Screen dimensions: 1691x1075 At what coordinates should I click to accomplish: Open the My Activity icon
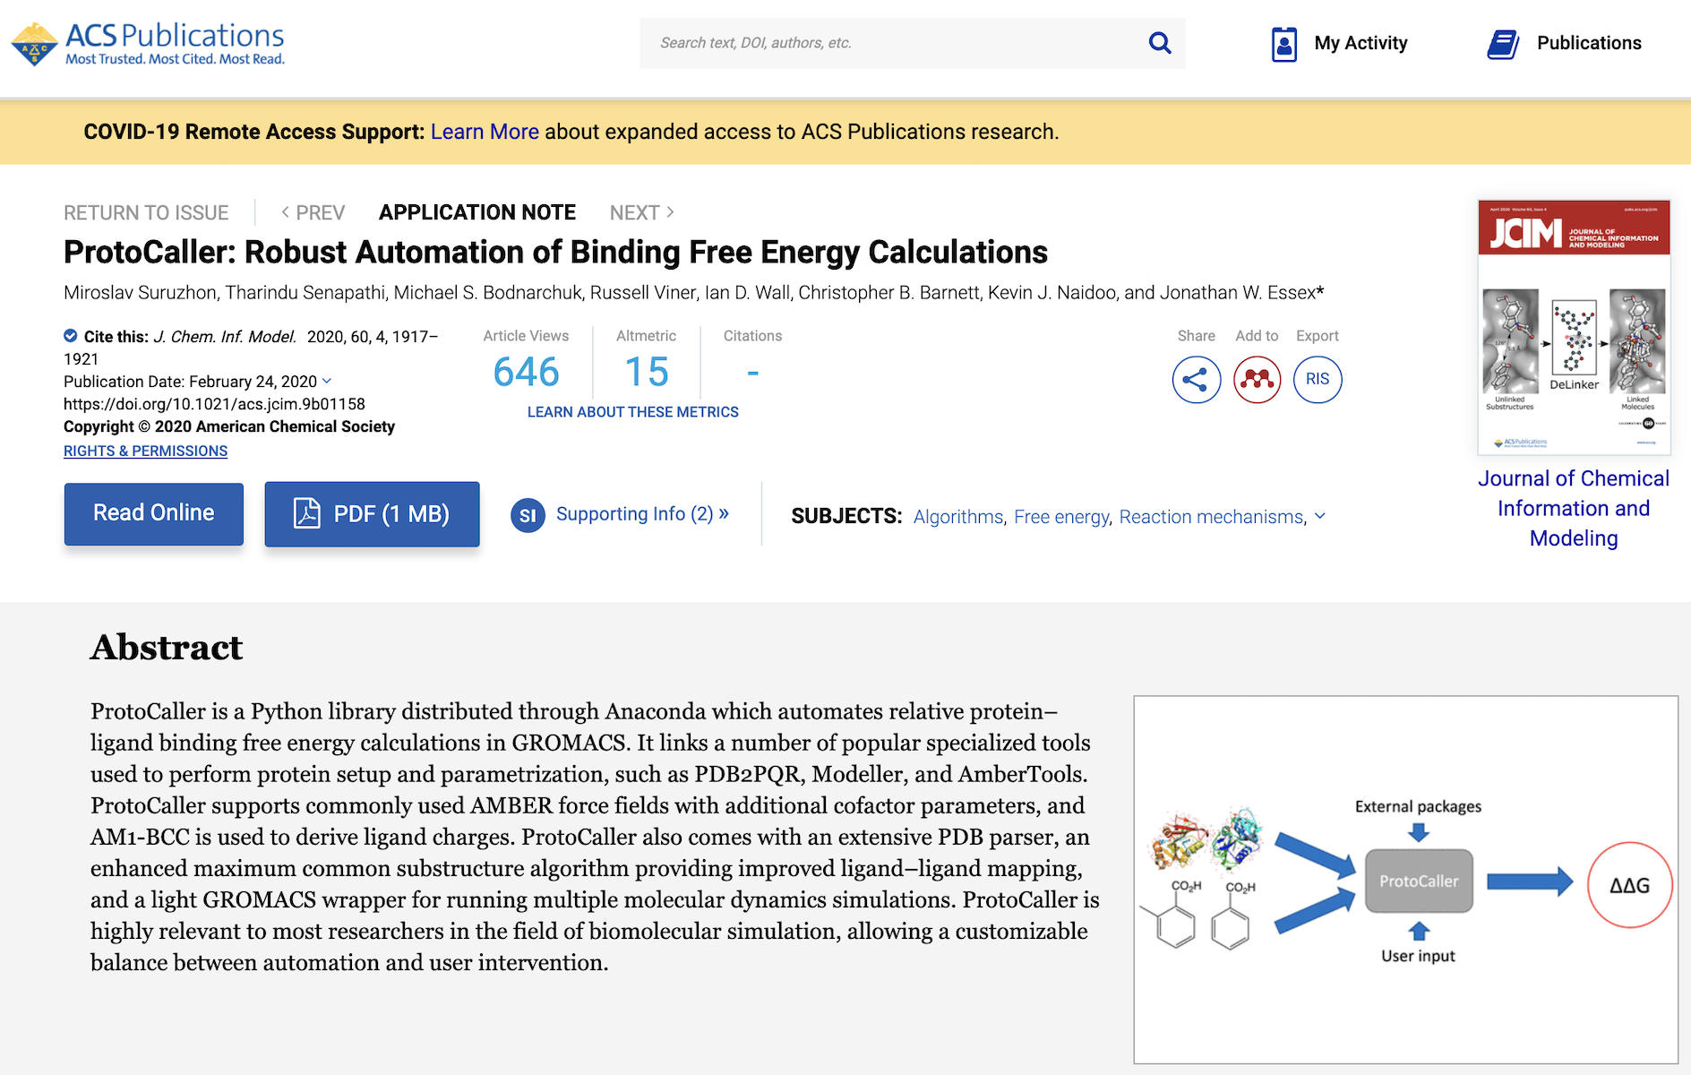[x=1284, y=44]
